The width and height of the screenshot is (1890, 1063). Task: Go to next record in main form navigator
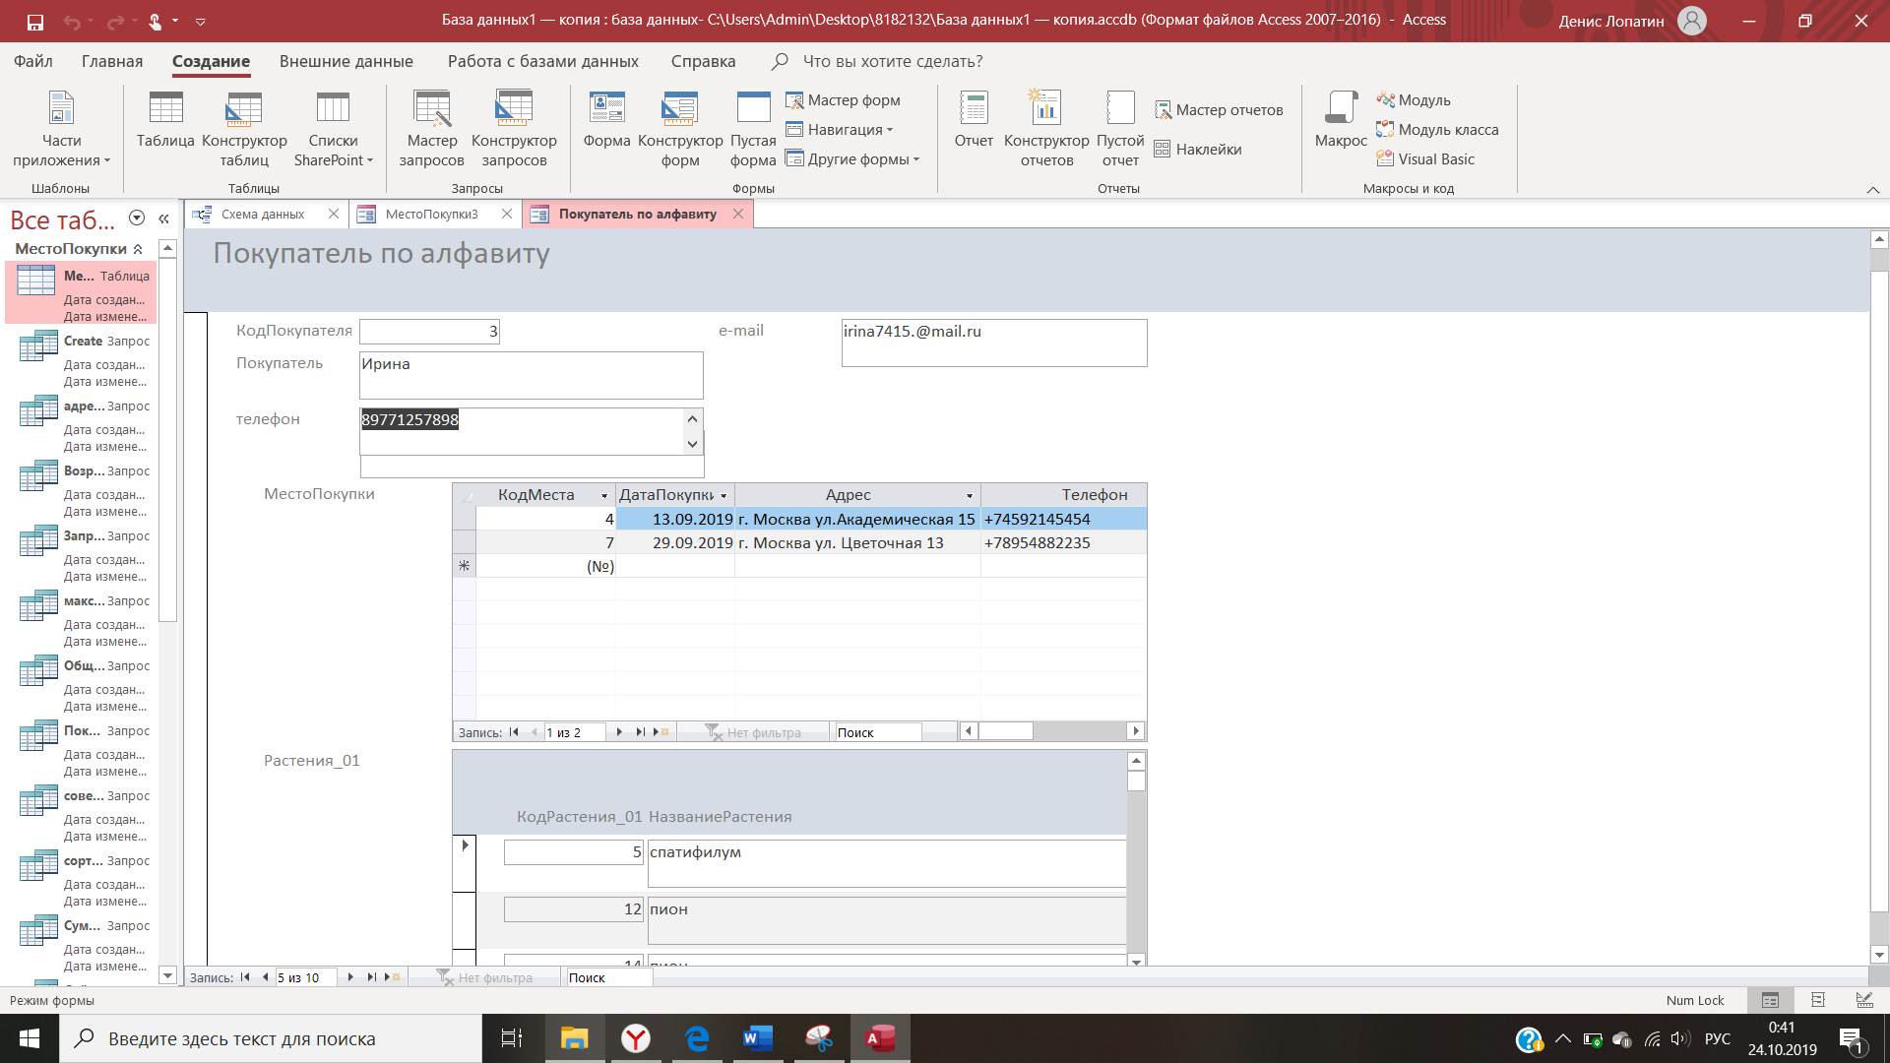point(350,977)
